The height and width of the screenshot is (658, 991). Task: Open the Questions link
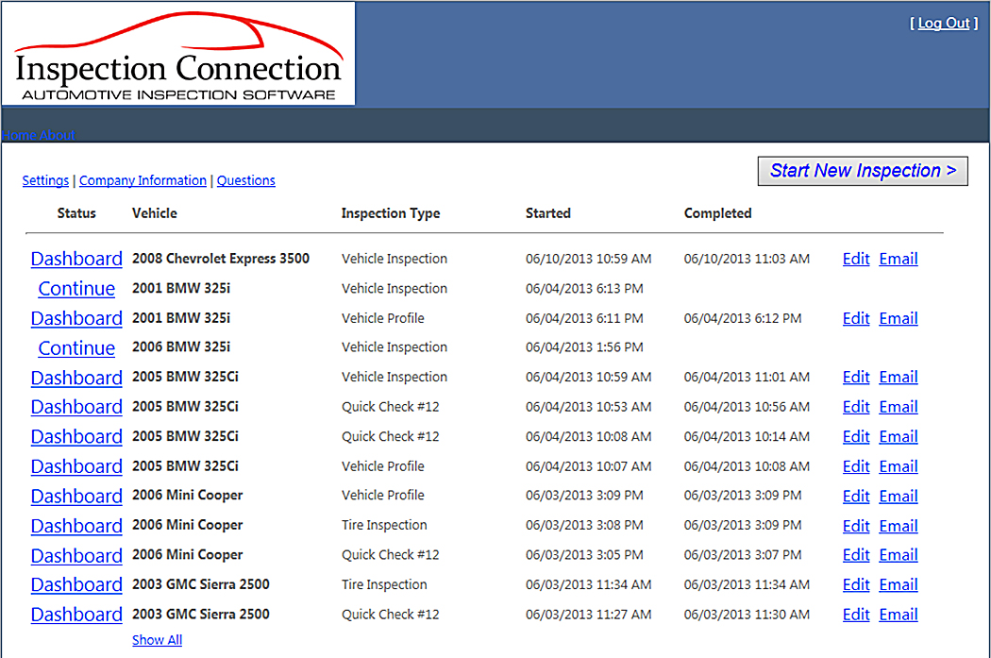coord(245,180)
